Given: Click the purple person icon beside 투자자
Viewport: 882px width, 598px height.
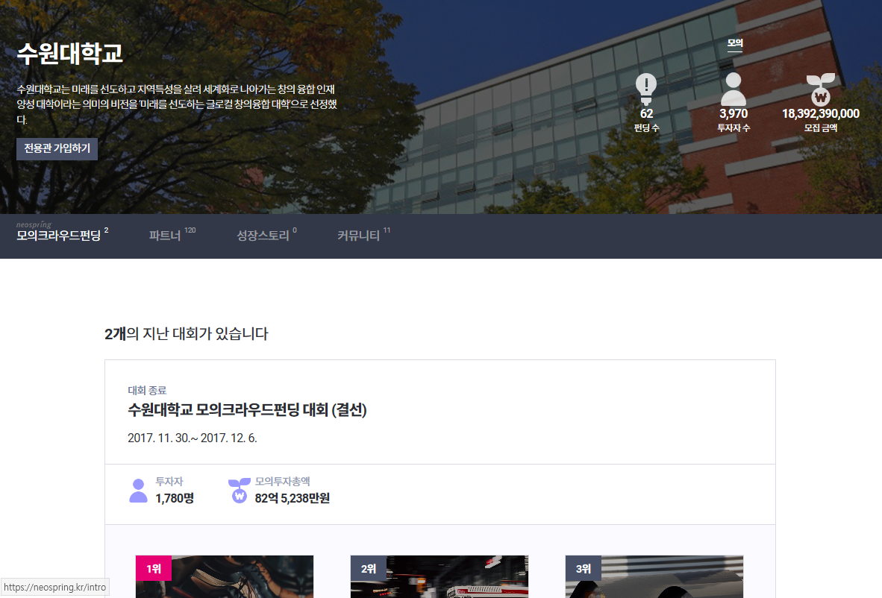Looking at the screenshot, I should click(x=138, y=491).
